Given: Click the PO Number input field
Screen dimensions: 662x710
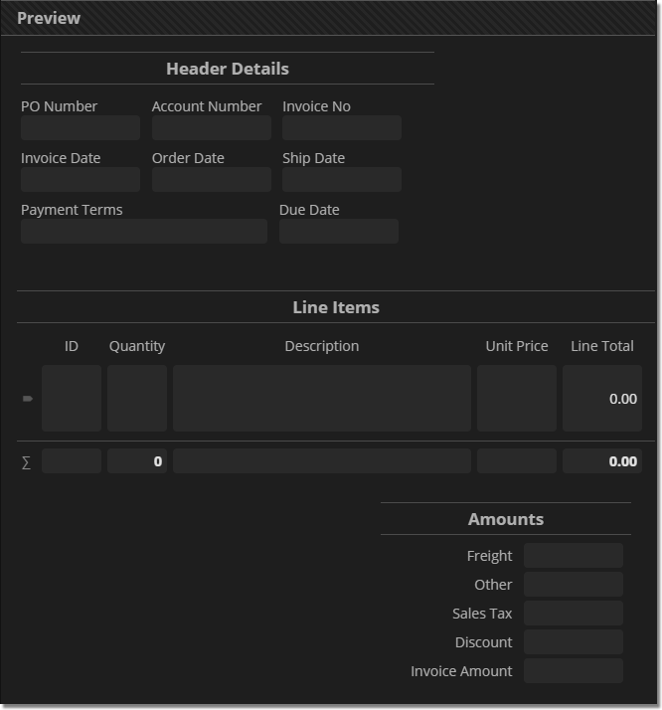Looking at the screenshot, I should [x=81, y=128].
